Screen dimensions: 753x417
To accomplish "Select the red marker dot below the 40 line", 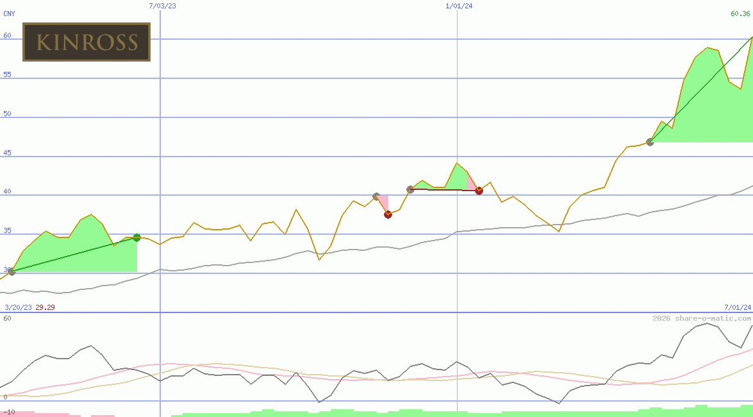I will click(388, 214).
